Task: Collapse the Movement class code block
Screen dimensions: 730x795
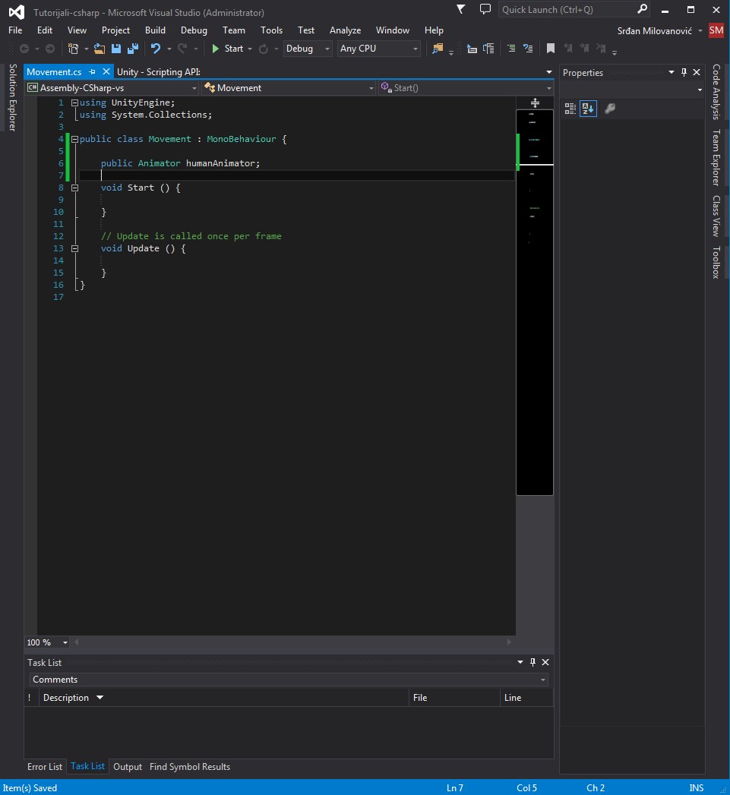Action: pos(74,139)
